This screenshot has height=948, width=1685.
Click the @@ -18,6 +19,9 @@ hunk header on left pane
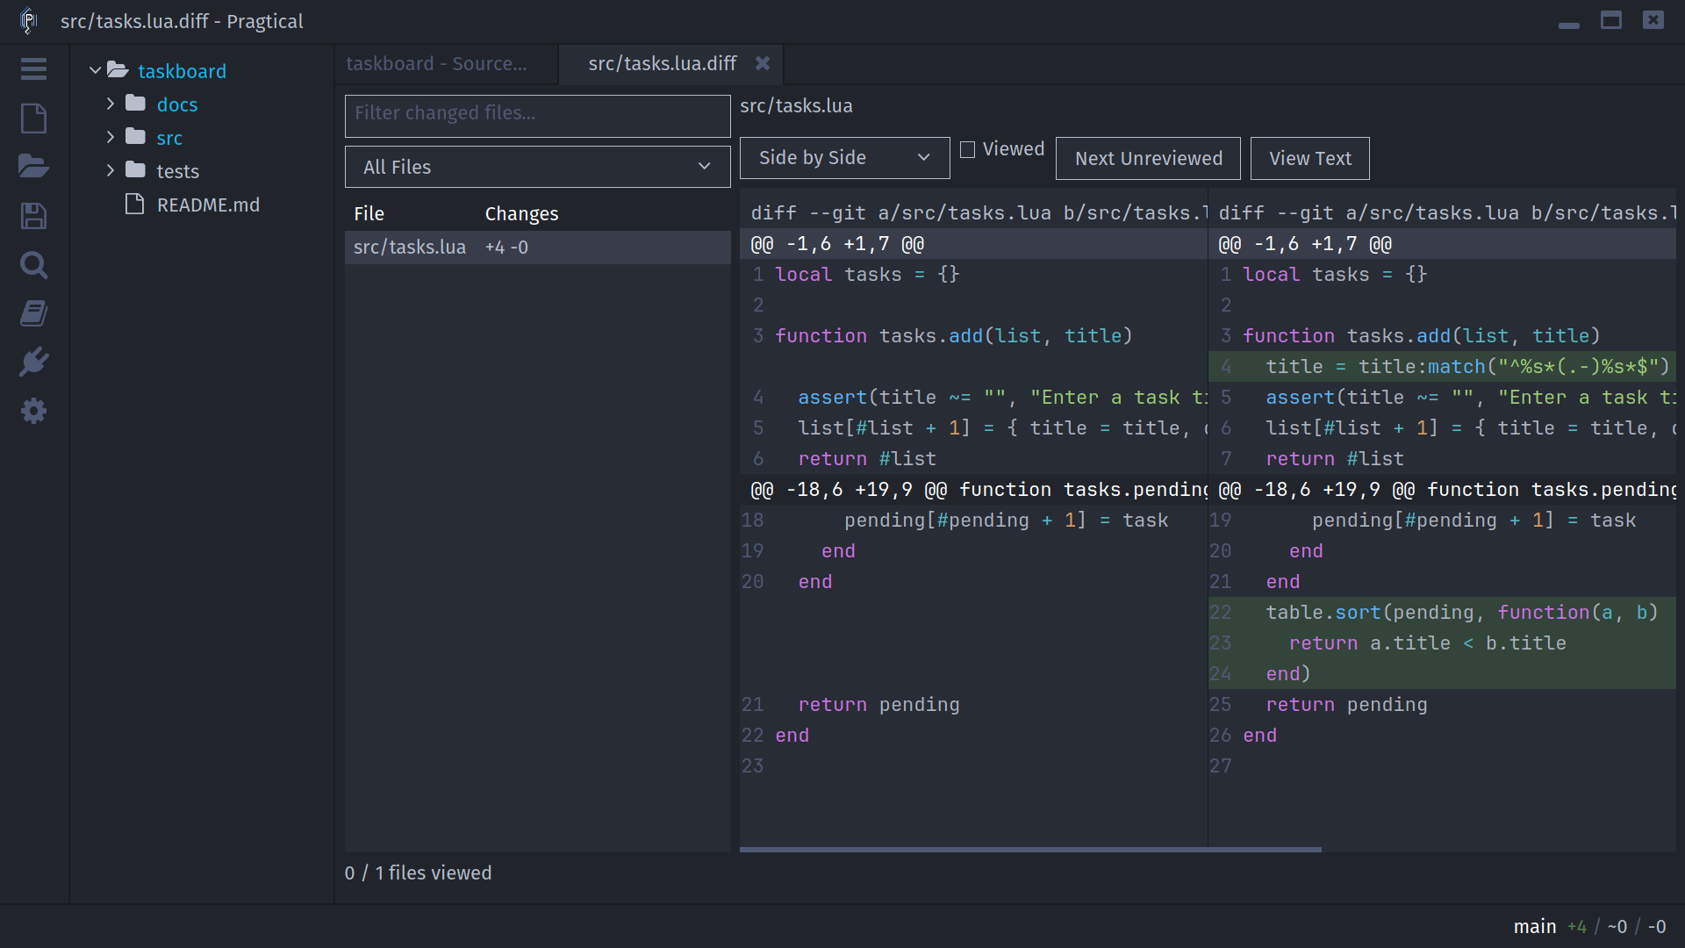pyautogui.click(x=973, y=490)
